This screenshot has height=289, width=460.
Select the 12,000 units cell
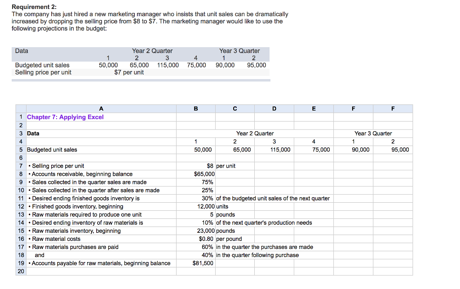tap(196, 207)
